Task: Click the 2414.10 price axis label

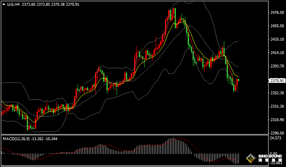Action: (277, 53)
